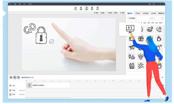
Task: Expand the 'More' category dropdown
Action: point(161,23)
